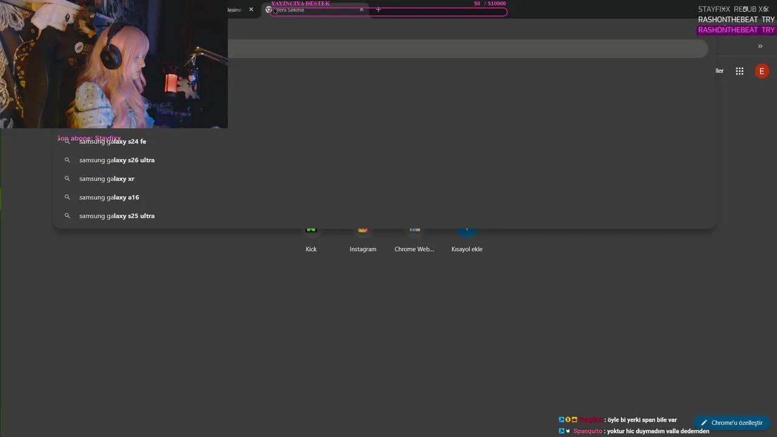Click search icon beside galaxy a16 suggestion
The height and width of the screenshot is (437, 777).
[x=67, y=197]
